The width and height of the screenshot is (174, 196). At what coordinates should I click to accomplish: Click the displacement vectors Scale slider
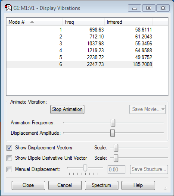click(x=116, y=148)
